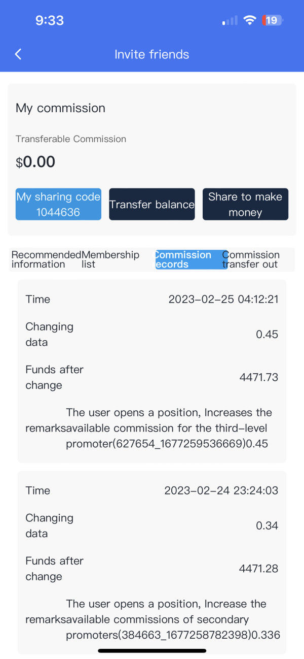Switch to the Membership list tab
The height and width of the screenshot is (659, 304).
[110, 259]
